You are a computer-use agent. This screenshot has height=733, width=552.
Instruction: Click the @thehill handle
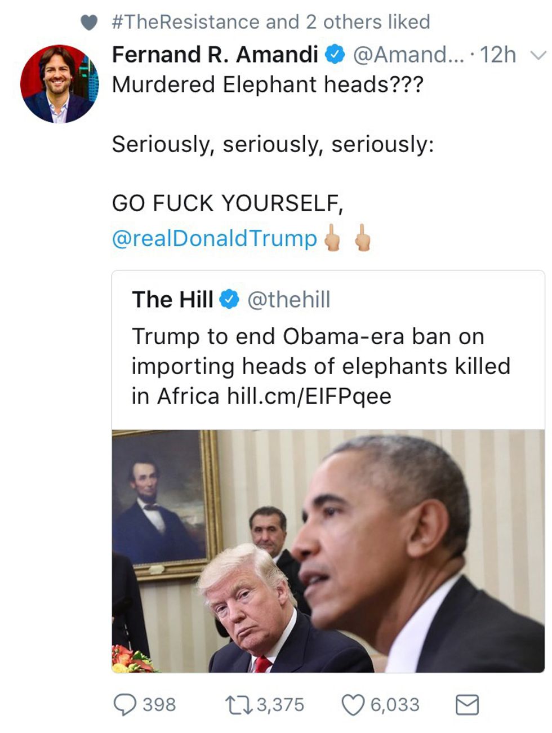289,299
